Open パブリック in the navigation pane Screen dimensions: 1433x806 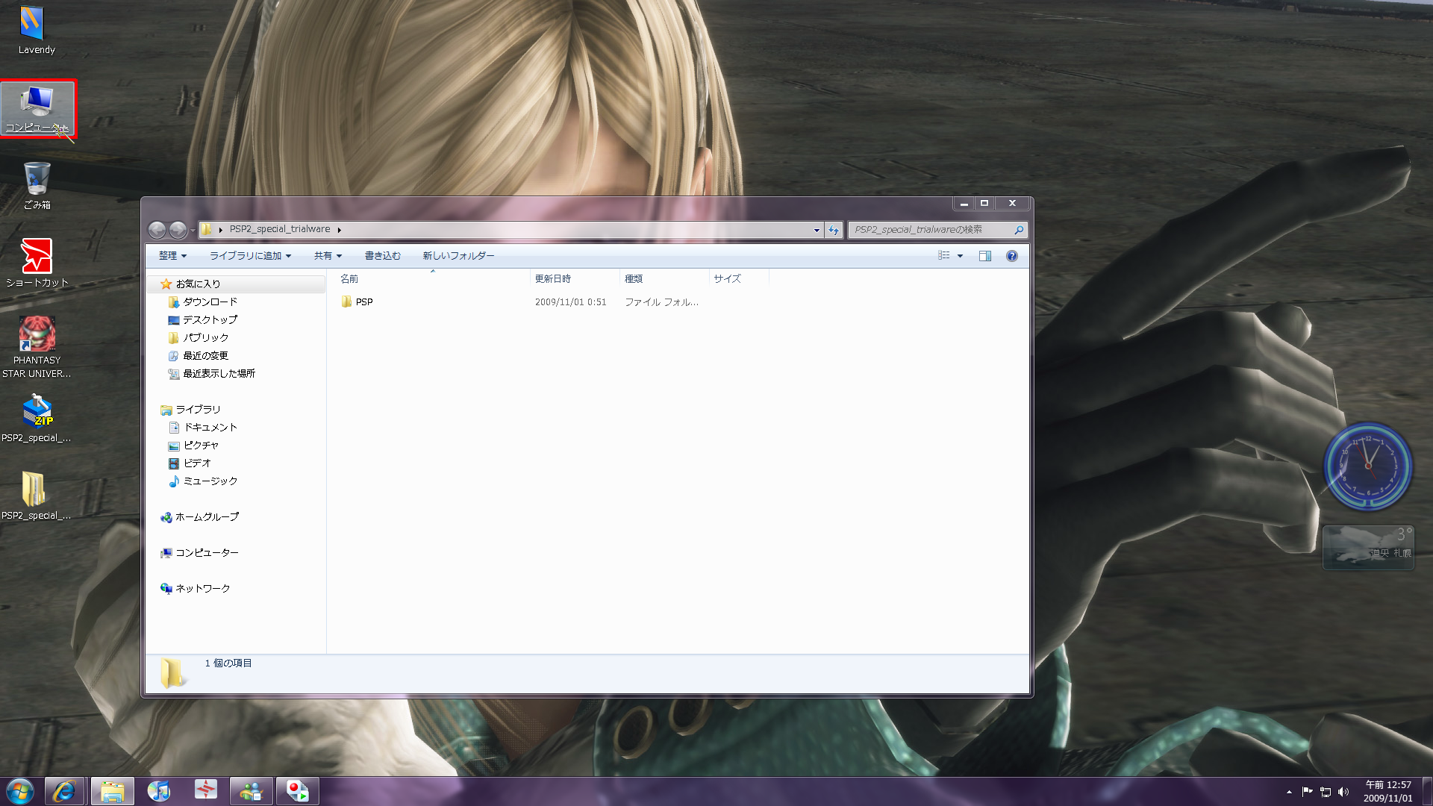[198, 338]
